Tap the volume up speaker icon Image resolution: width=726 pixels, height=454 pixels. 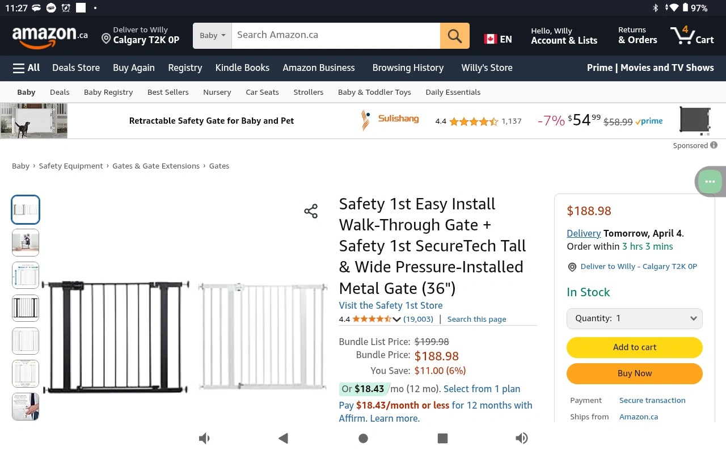click(x=521, y=438)
